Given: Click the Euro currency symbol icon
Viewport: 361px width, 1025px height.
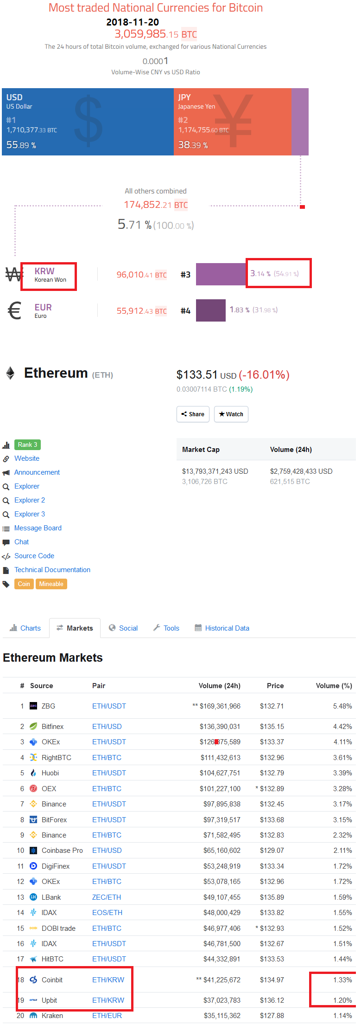Looking at the screenshot, I should point(15,311).
